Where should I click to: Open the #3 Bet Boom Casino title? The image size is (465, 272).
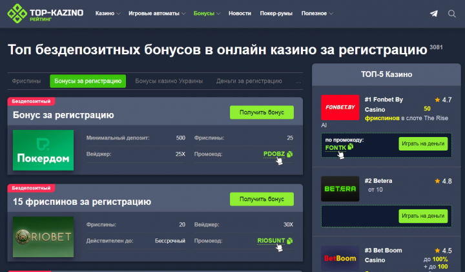pyautogui.click(x=384, y=255)
